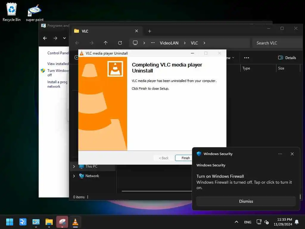This screenshot has width=305, height=229.
Task: Open network status tray icon
Action: [x=259, y=222]
